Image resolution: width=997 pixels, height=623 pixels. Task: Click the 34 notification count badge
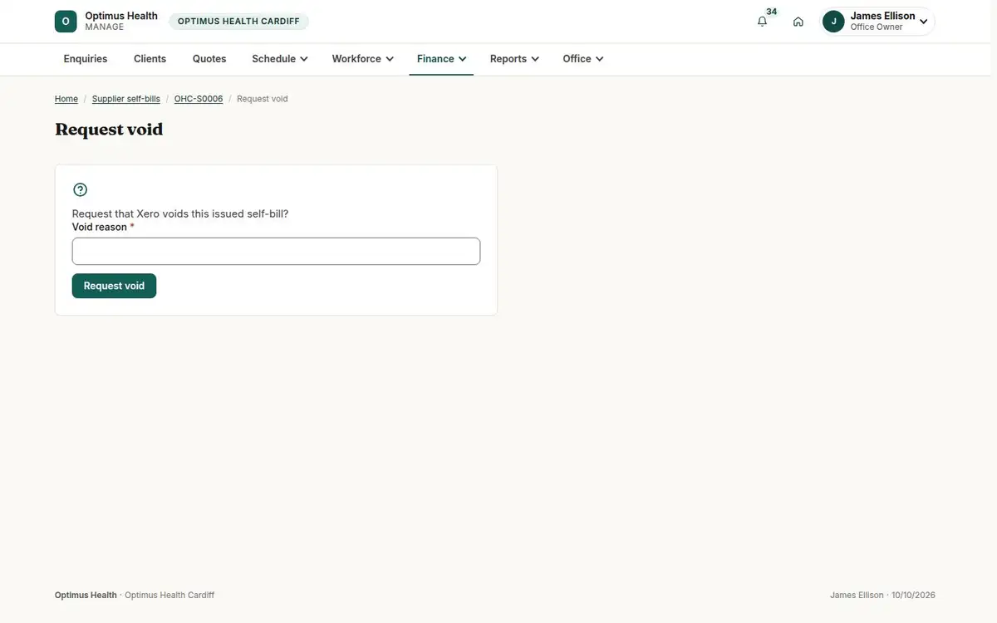click(772, 12)
